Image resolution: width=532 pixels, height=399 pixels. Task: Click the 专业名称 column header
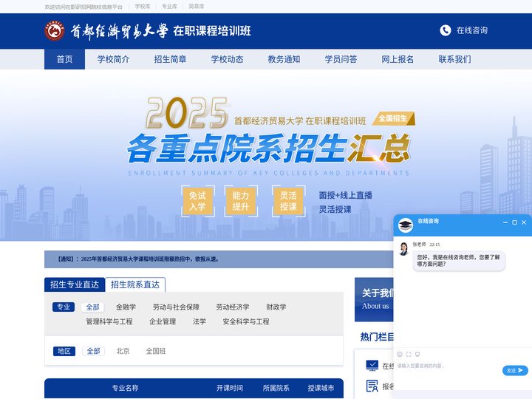pyautogui.click(x=125, y=388)
